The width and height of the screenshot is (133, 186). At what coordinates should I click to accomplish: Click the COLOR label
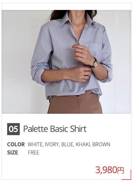coord(16,144)
